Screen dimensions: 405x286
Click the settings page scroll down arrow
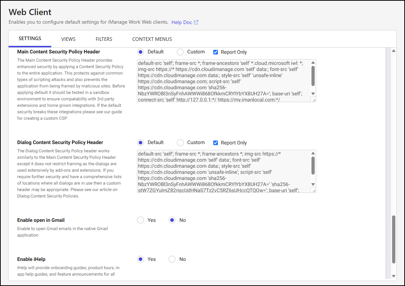click(394, 276)
